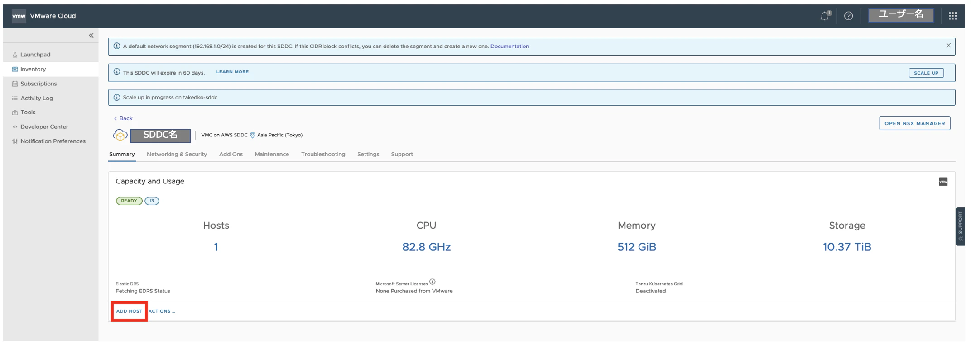
Task: Click the vmw badge in Capacity card
Action: pos(943,182)
